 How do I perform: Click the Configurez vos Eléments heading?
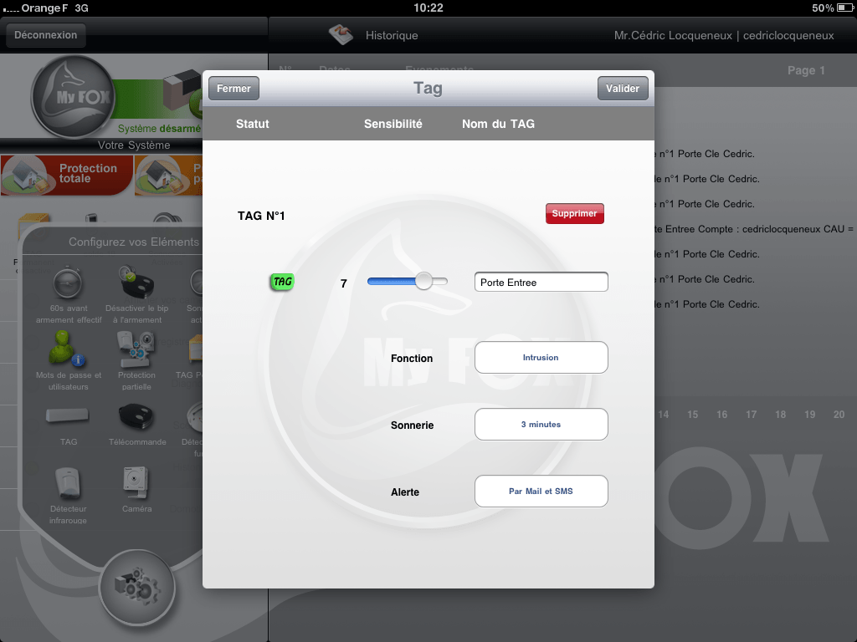(x=134, y=242)
